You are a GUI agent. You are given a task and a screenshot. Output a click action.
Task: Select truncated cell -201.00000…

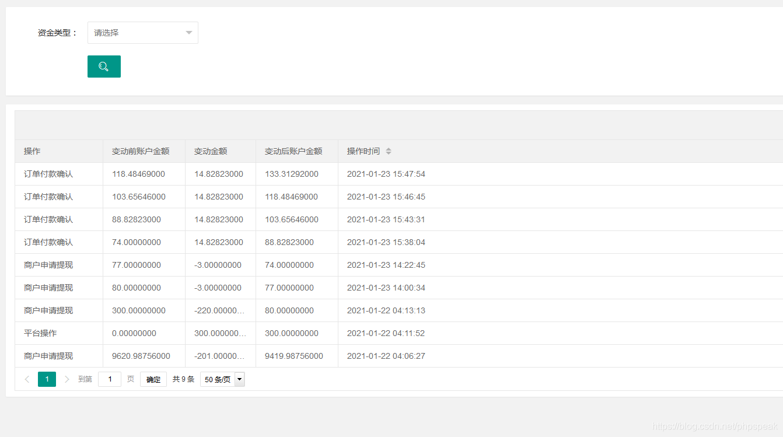click(x=220, y=356)
